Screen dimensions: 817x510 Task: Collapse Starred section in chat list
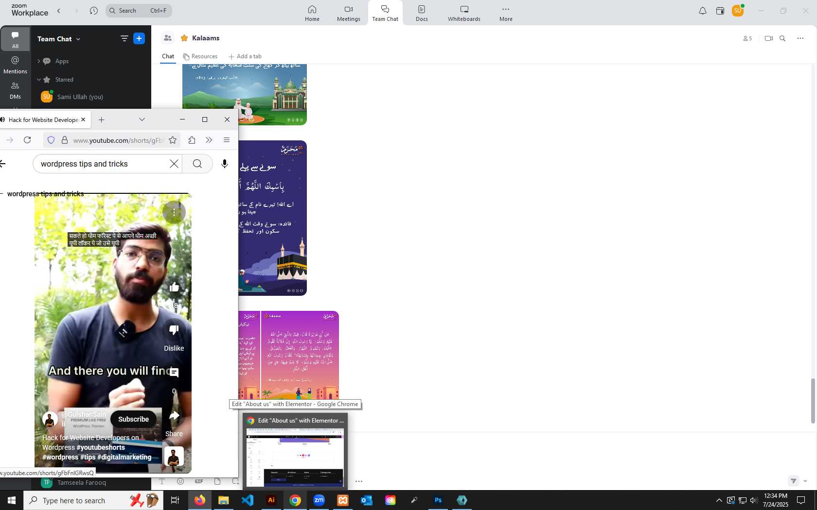[38, 79]
